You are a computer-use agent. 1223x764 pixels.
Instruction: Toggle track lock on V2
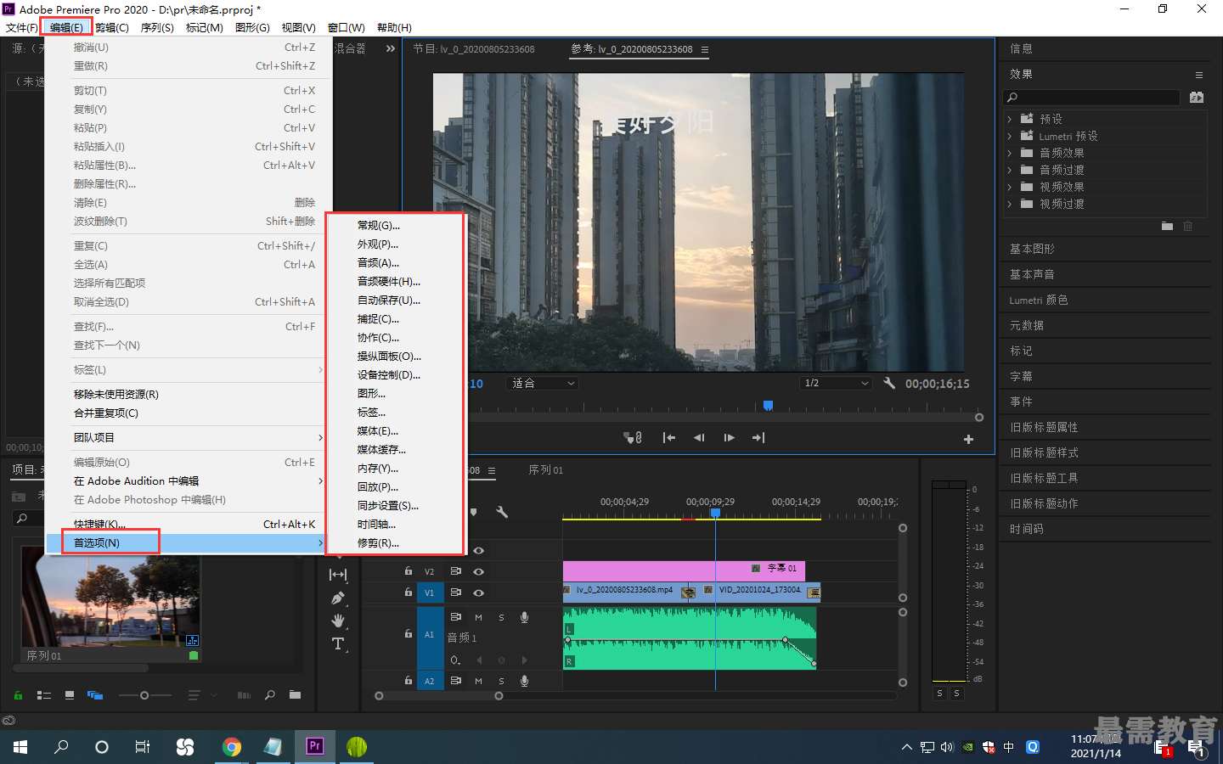coord(409,571)
